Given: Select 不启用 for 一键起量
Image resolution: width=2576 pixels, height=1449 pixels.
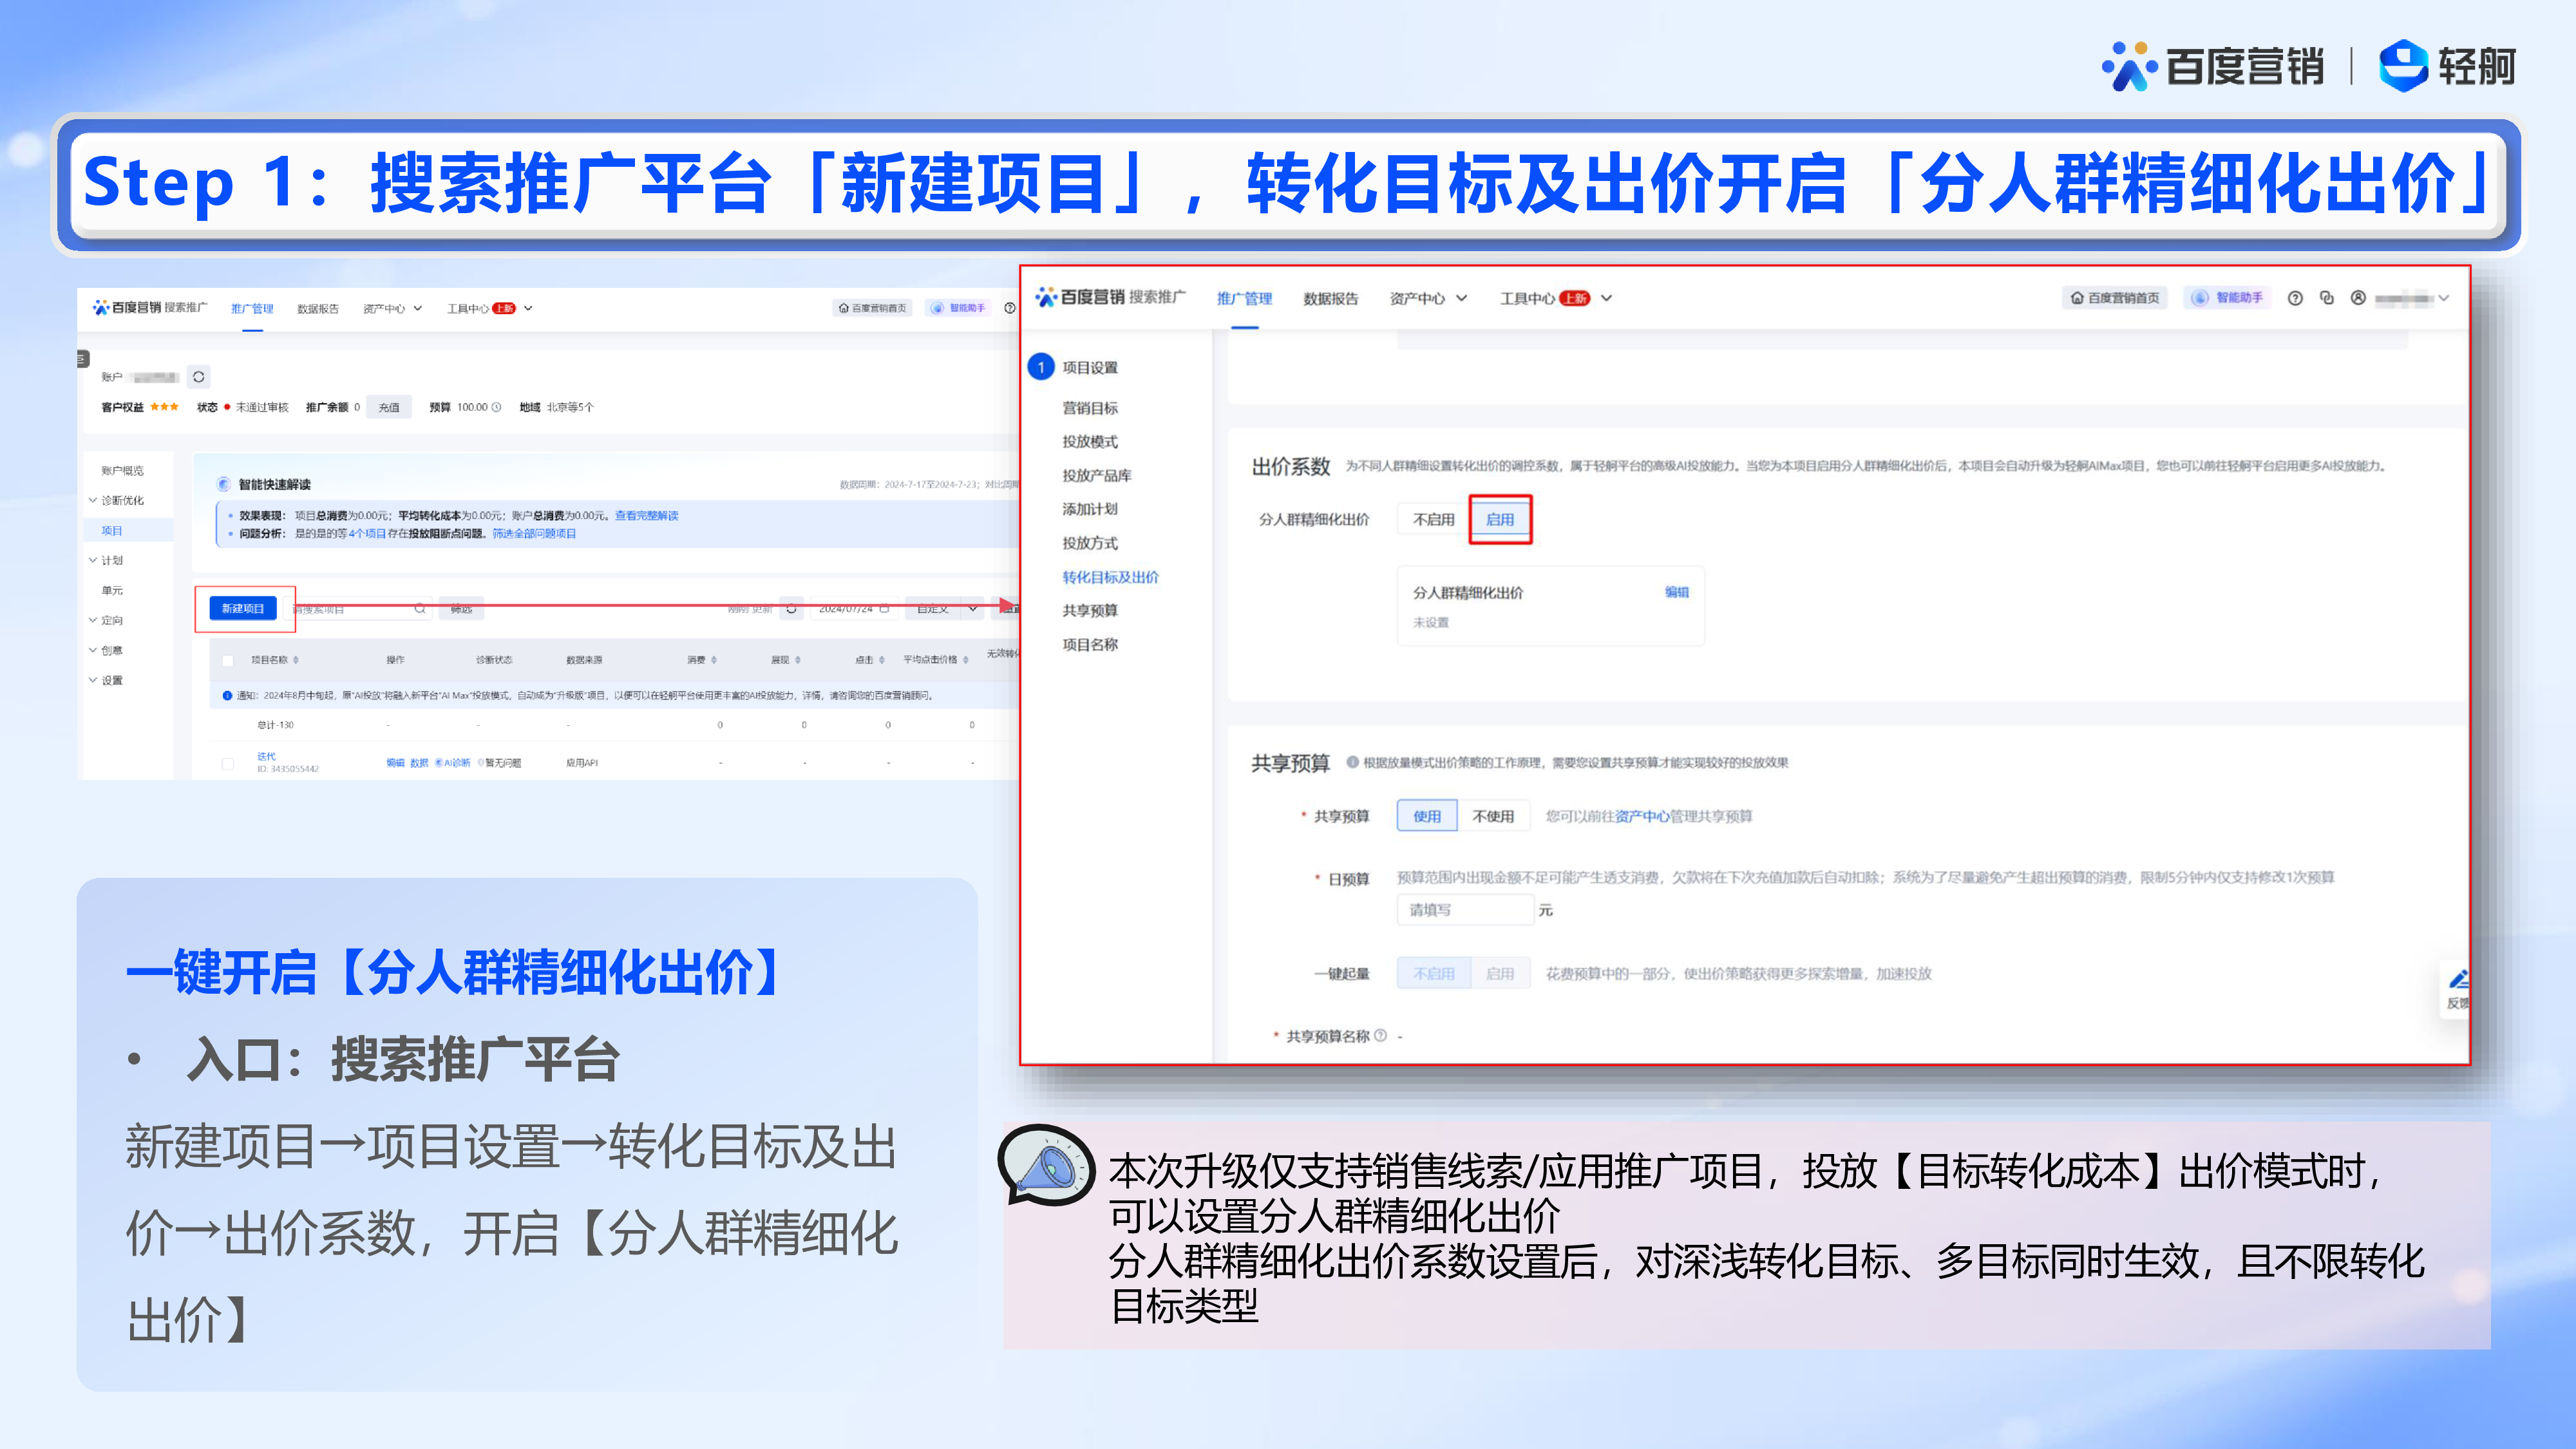Looking at the screenshot, I should [x=1433, y=973].
